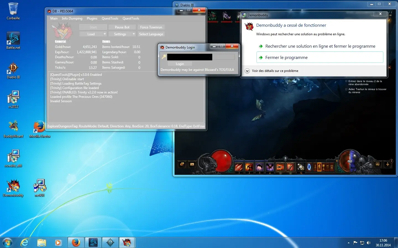Click the spider pet portrait in Diablo
The image size is (398, 248).
(x=212, y=16)
